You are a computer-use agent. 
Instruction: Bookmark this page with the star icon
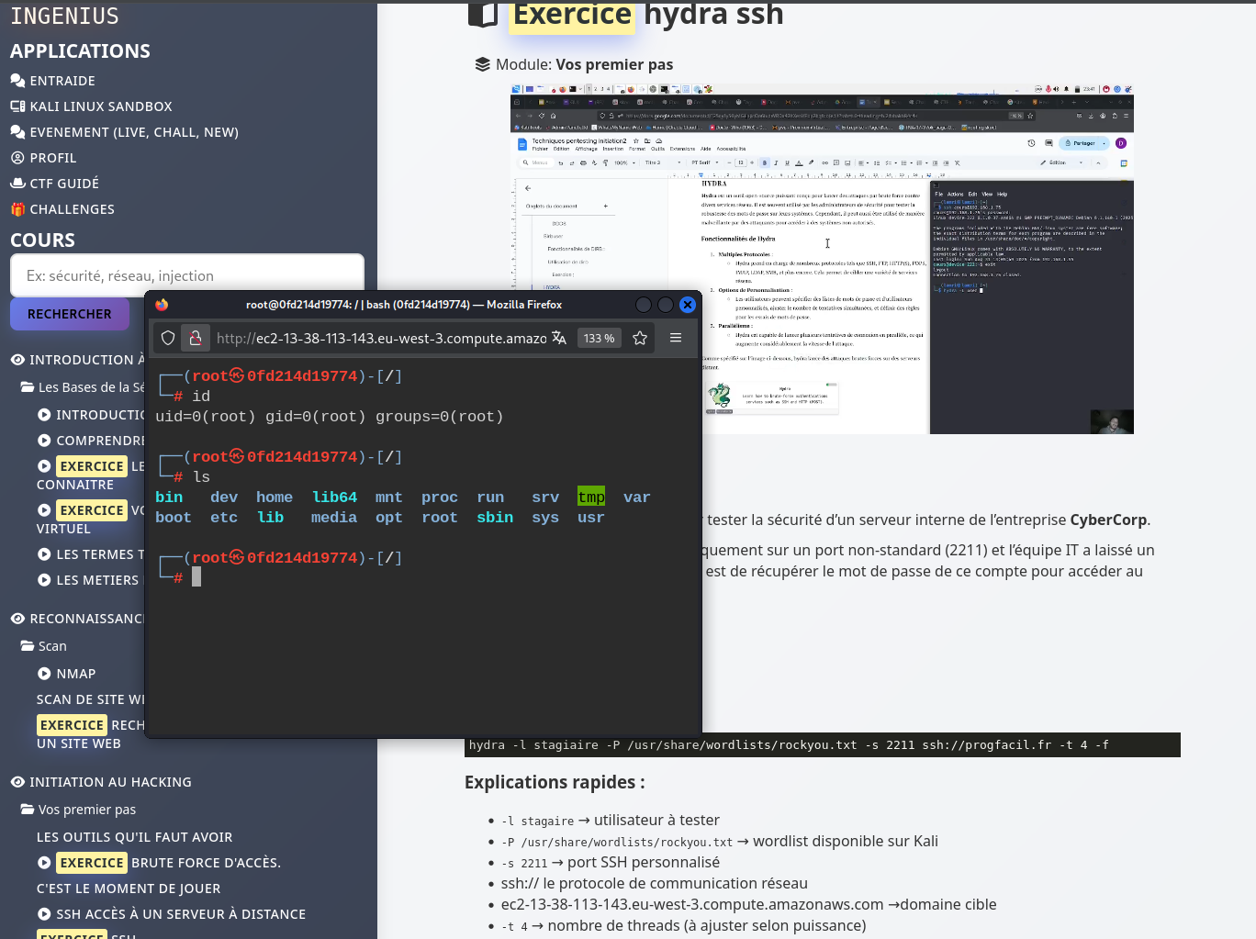[640, 339]
